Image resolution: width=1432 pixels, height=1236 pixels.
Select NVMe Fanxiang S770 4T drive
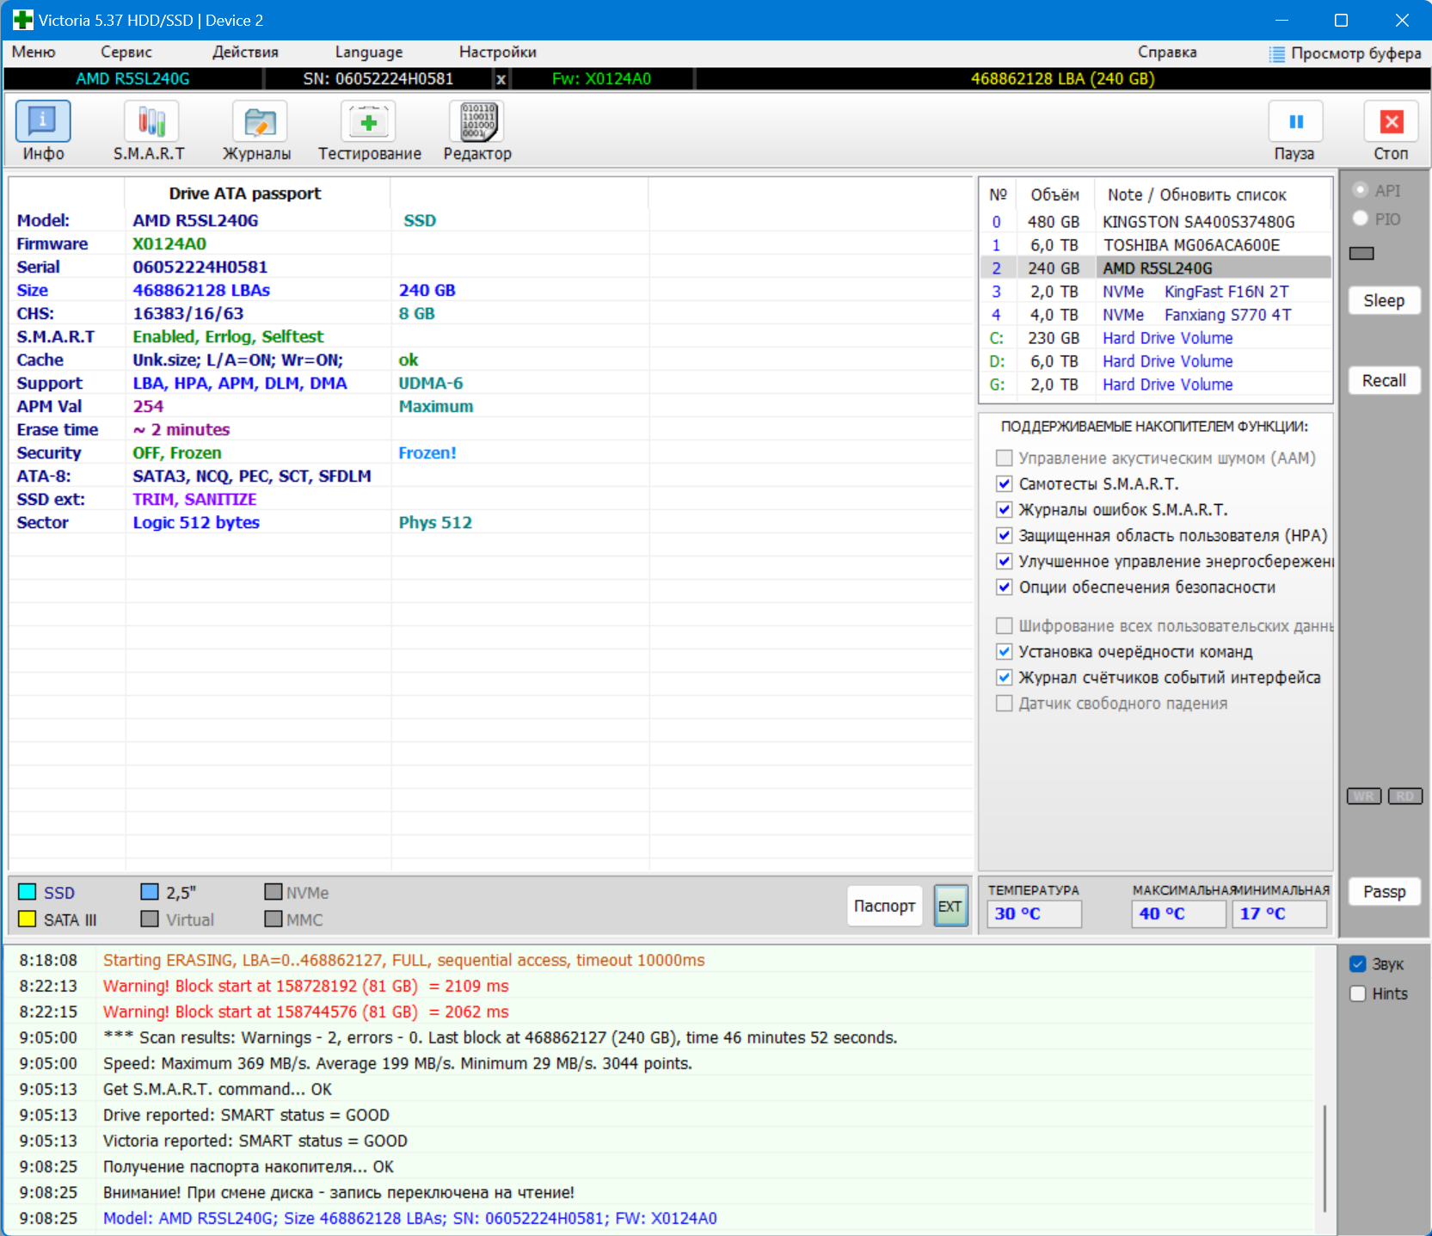(1156, 315)
